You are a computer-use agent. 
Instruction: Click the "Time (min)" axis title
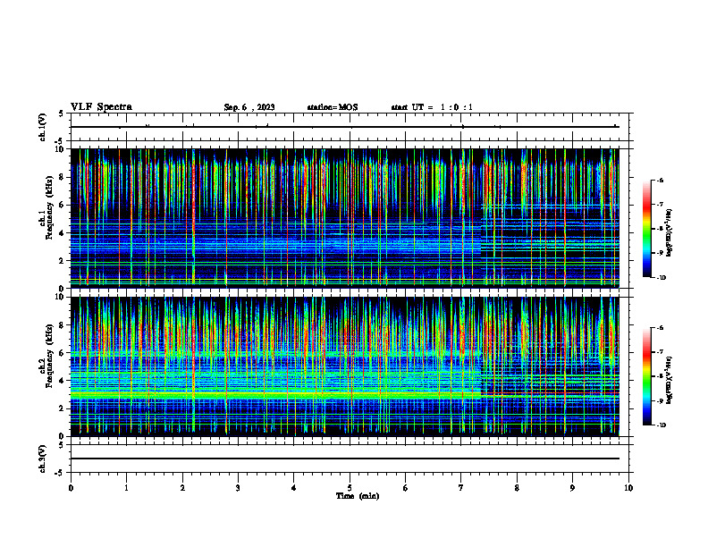tap(358, 496)
